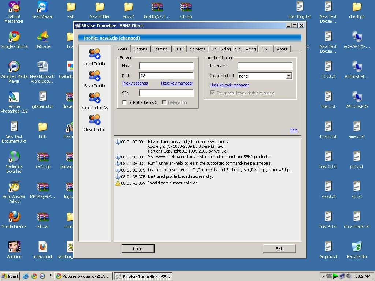This screenshot has width=375, height=281.
Task: Toggle the disabled Delegation checkbox
Action: [164, 102]
